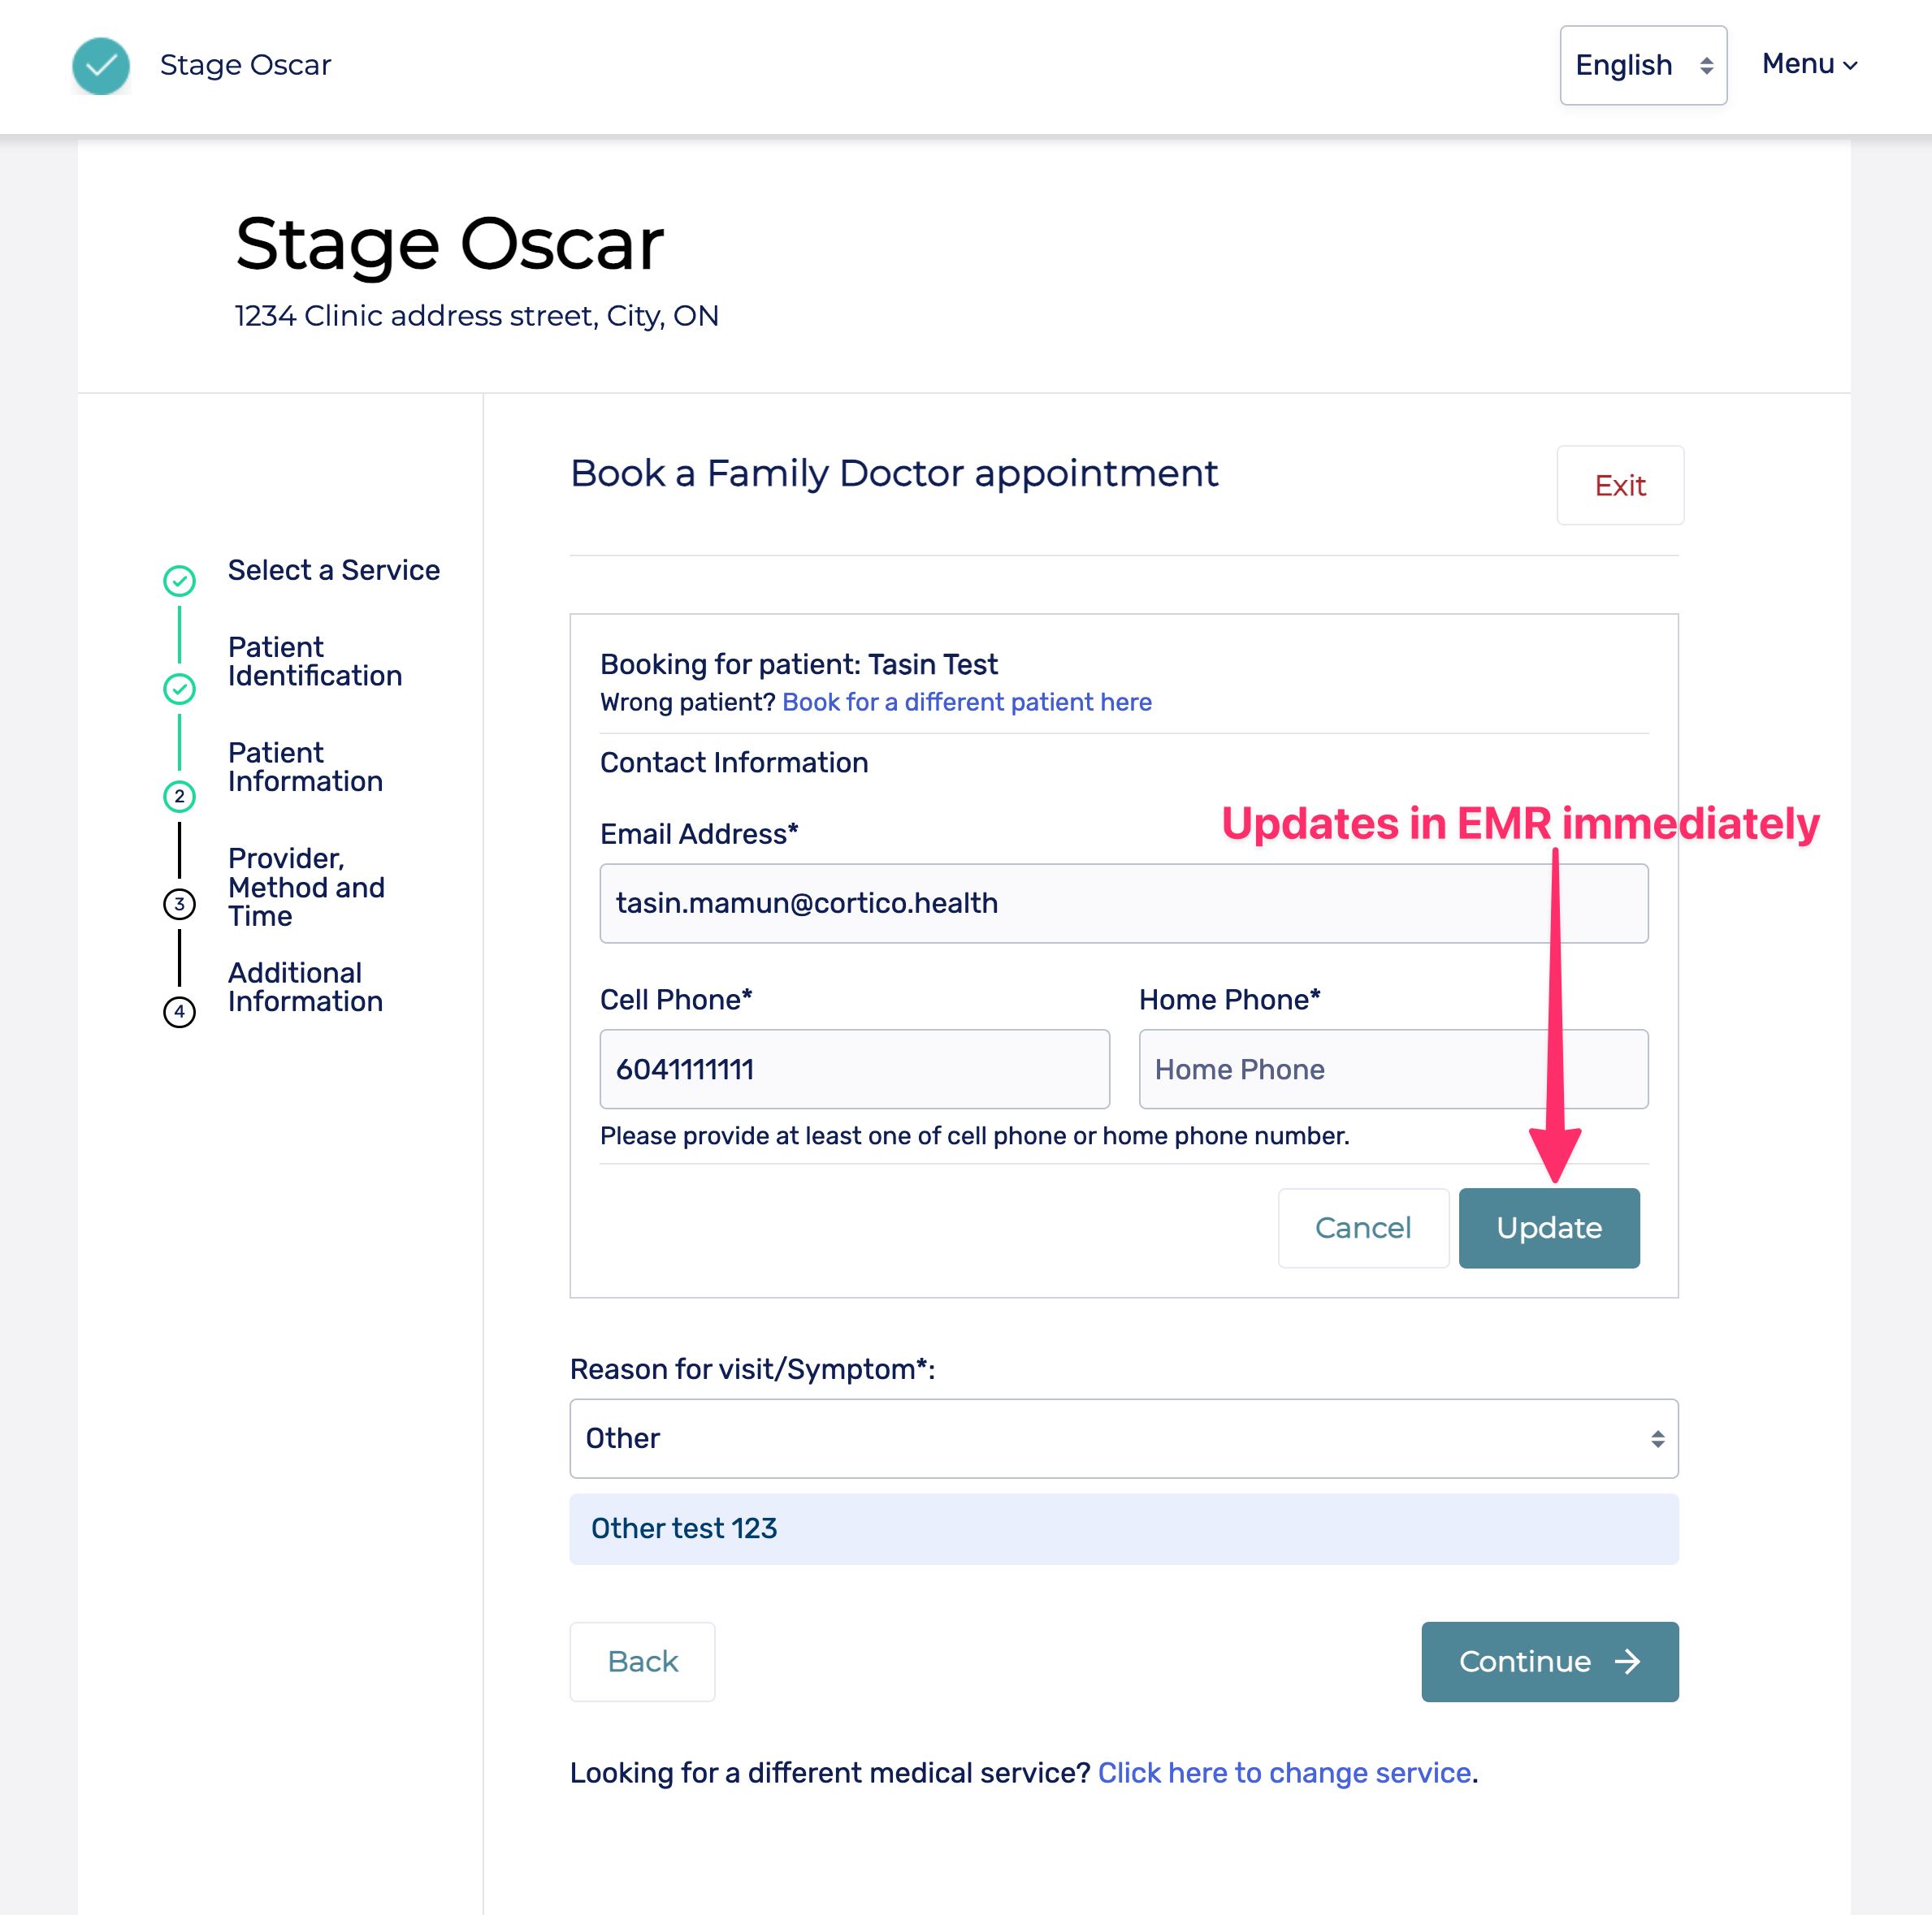Select the Patient Information step label
Viewport: 1932px width, 1915px height.
(x=305, y=767)
